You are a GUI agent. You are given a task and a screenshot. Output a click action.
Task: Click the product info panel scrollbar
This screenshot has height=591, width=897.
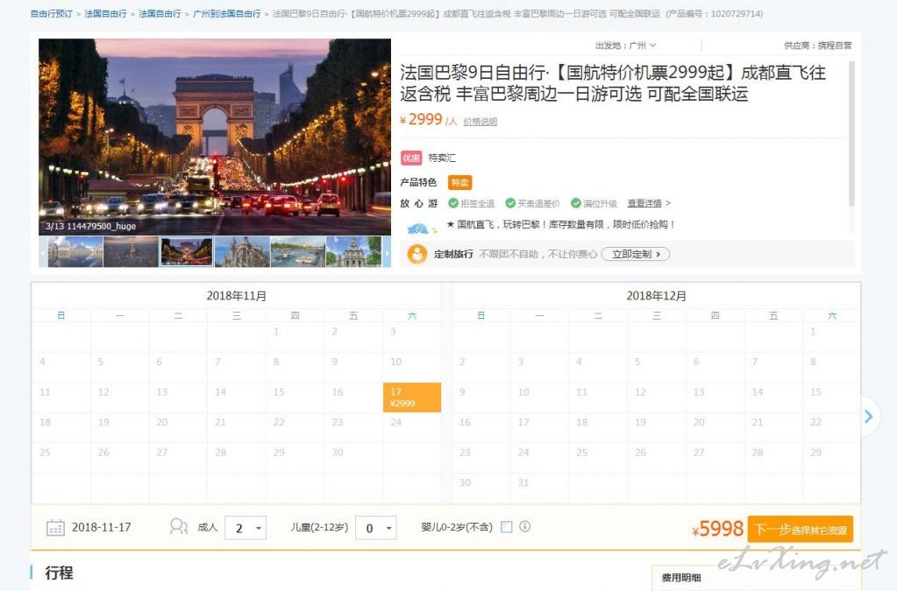click(851, 134)
